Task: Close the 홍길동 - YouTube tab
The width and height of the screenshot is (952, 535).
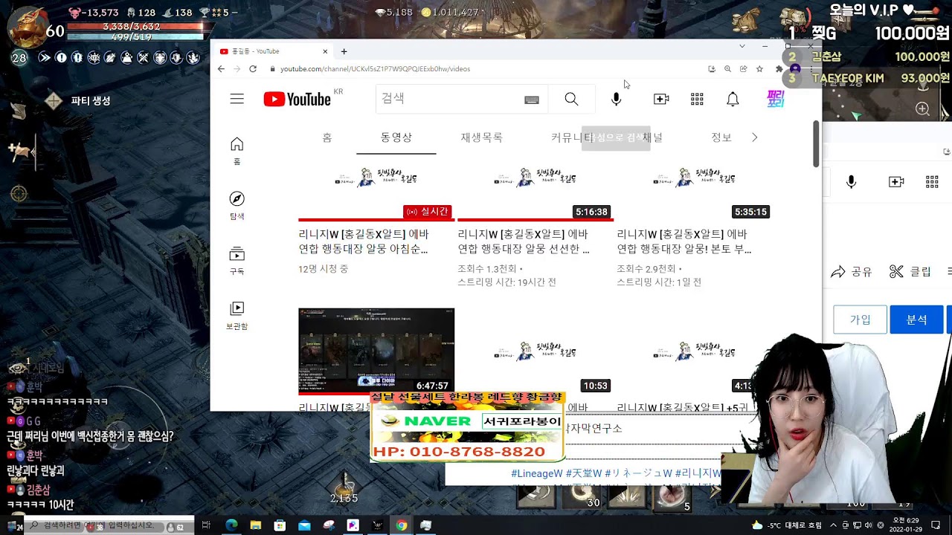Action: [325, 51]
